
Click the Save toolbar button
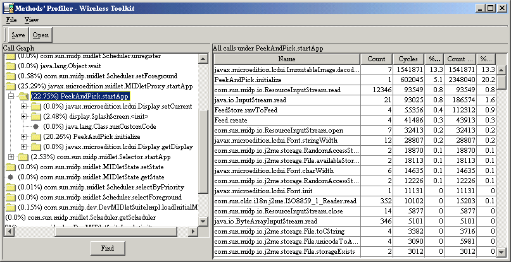click(x=18, y=35)
